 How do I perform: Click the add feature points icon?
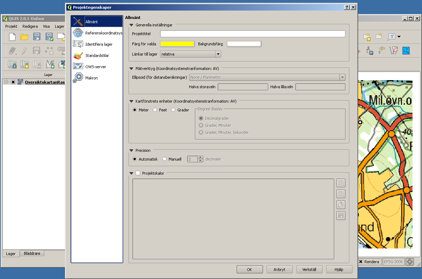click(49, 51)
